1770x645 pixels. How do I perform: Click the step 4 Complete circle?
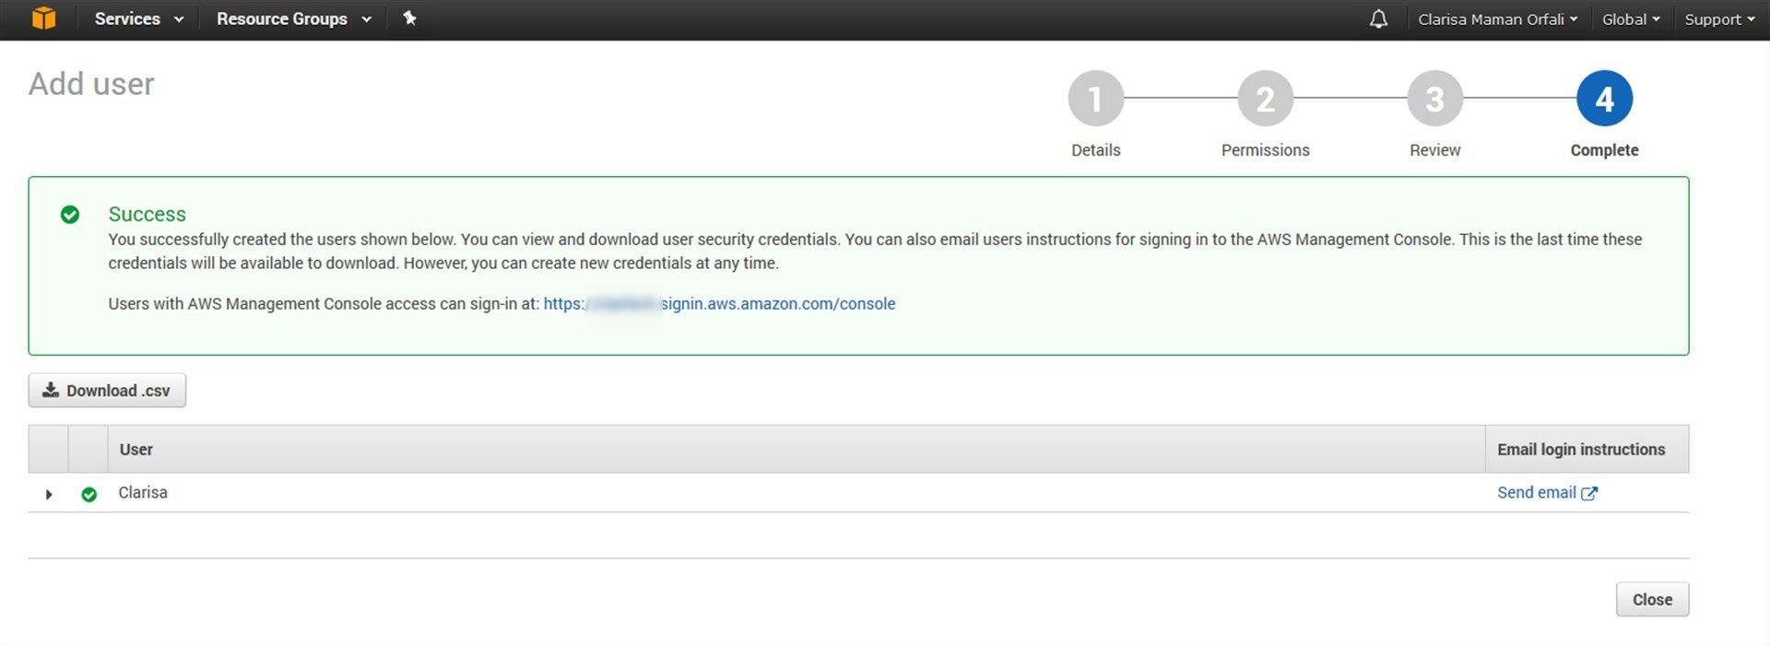[1604, 99]
